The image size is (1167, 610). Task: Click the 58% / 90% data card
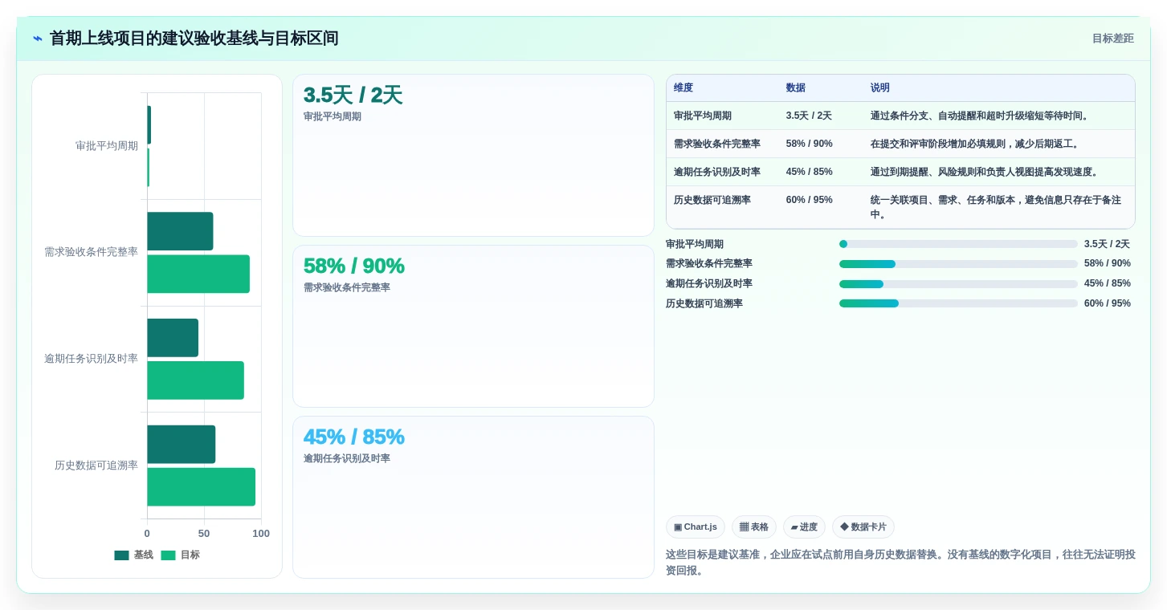[x=473, y=327]
